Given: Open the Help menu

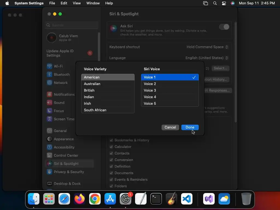Looking at the screenshot, I should coord(109,3).
